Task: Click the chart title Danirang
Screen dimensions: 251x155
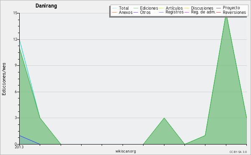Action: [x=46, y=6]
